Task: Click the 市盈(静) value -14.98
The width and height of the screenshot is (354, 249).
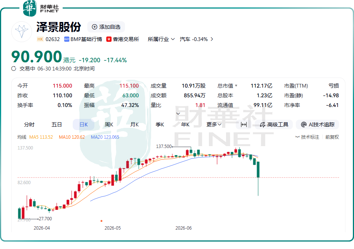Action: [x=331, y=95]
